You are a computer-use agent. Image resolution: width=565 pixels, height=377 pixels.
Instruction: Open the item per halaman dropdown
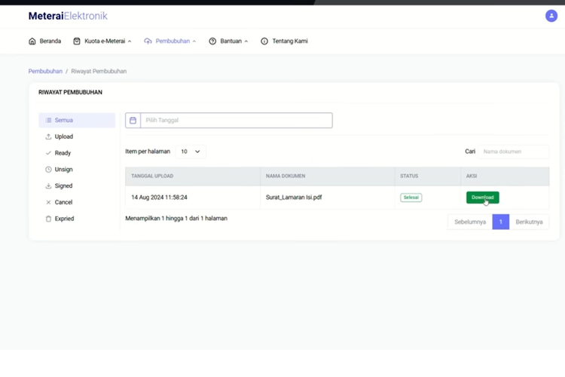pyautogui.click(x=191, y=152)
